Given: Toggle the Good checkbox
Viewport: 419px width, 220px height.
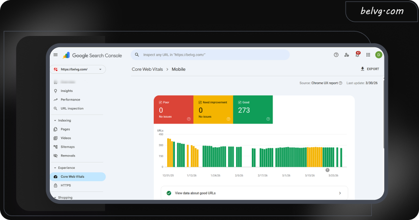Looking at the screenshot, I should point(240,102).
